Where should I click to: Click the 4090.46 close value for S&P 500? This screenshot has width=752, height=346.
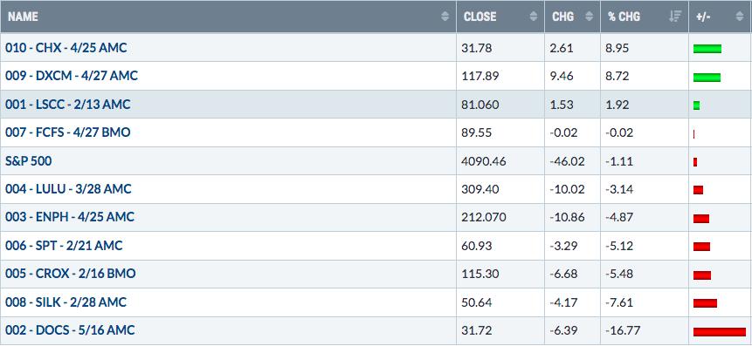click(x=485, y=161)
